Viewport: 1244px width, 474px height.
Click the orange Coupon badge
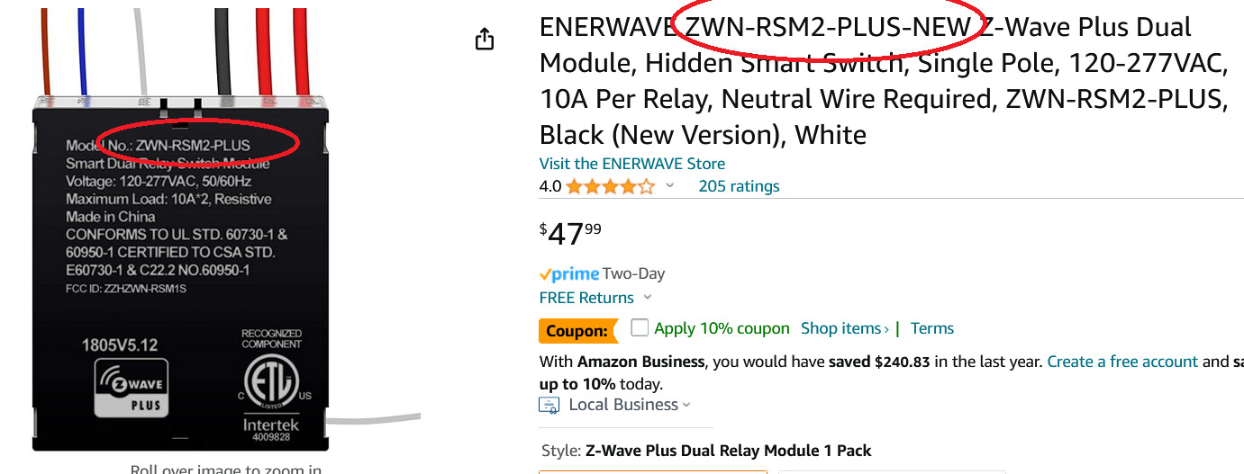tap(577, 330)
